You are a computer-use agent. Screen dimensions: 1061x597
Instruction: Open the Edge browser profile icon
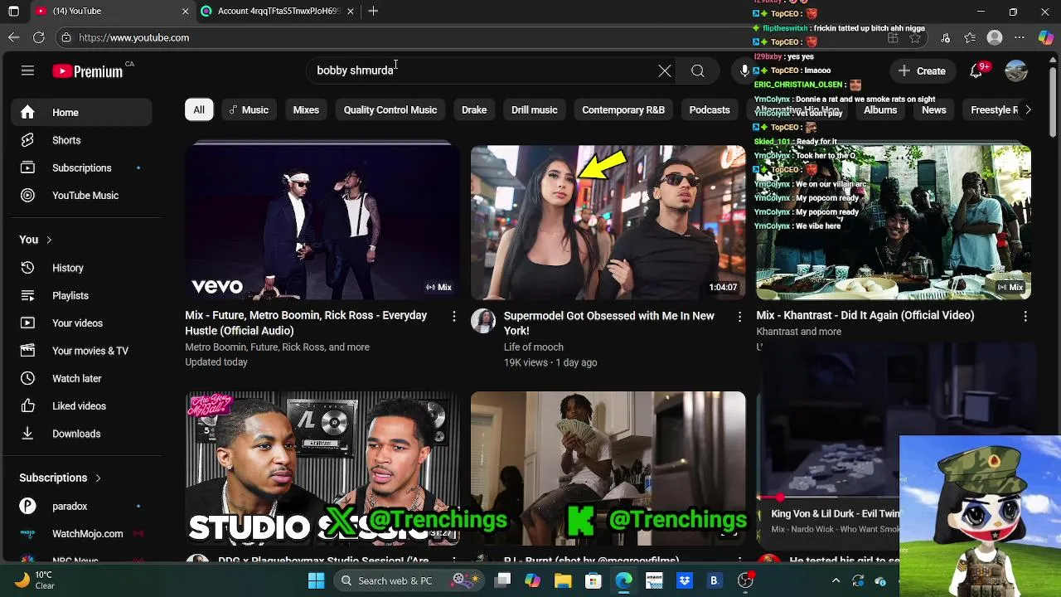(995, 37)
